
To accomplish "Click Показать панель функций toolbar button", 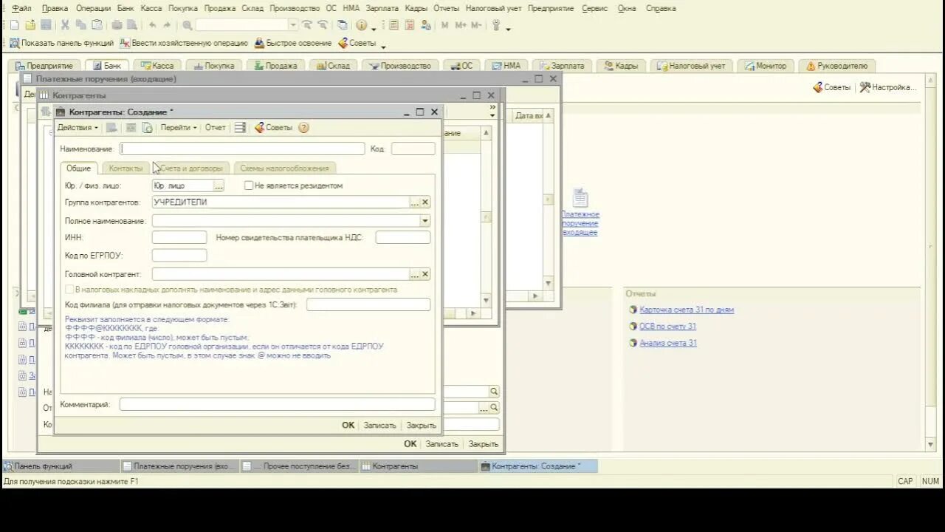I will 61,43.
